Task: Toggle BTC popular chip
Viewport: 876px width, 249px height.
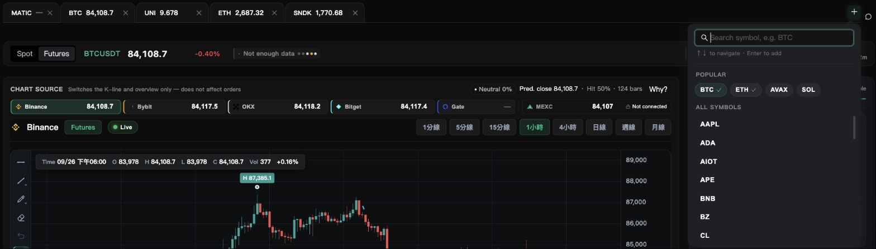Action: [x=711, y=90]
